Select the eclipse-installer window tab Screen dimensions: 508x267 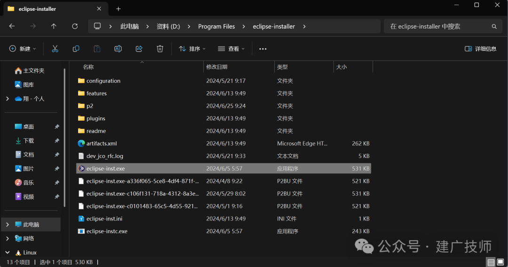pyautogui.click(x=56, y=9)
